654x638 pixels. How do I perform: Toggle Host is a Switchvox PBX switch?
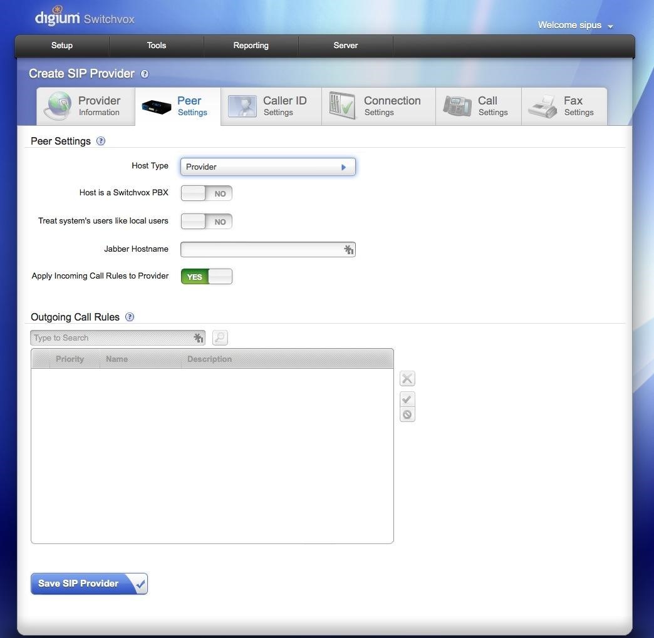207,193
